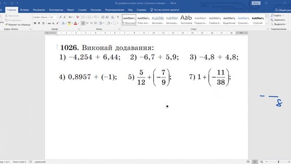Toggle underline (Ч) formatting
This screenshot has width=291, height=164.
43,23
